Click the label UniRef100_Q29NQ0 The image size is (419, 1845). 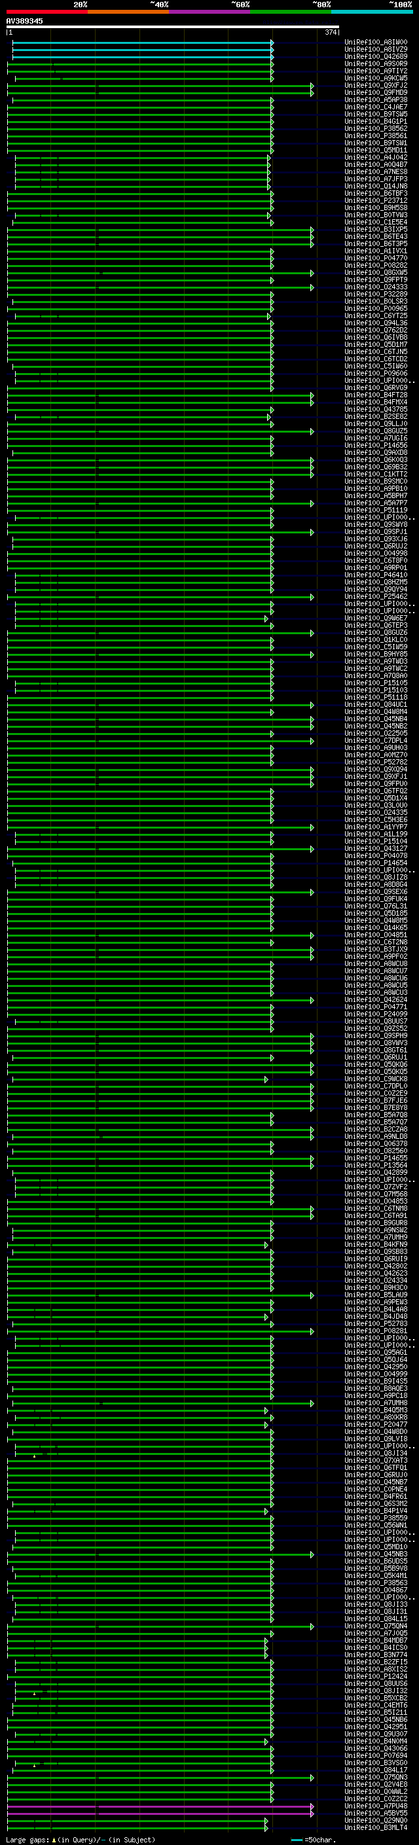[x=376, y=1820]
